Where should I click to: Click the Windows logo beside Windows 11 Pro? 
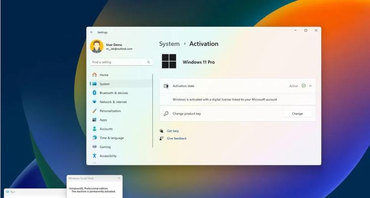pos(169,61)
